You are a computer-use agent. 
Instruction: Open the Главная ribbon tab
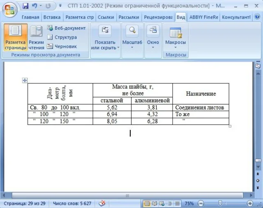click(x=30, y=17)
